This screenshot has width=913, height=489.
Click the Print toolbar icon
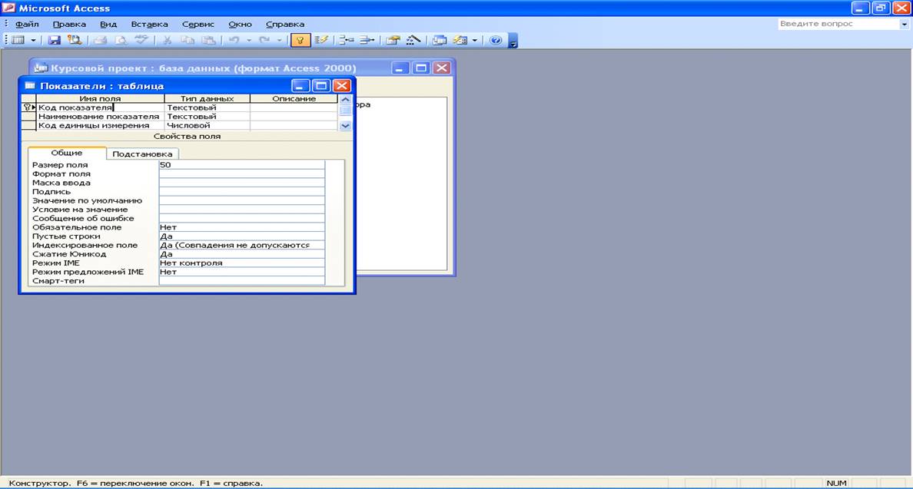100,40
